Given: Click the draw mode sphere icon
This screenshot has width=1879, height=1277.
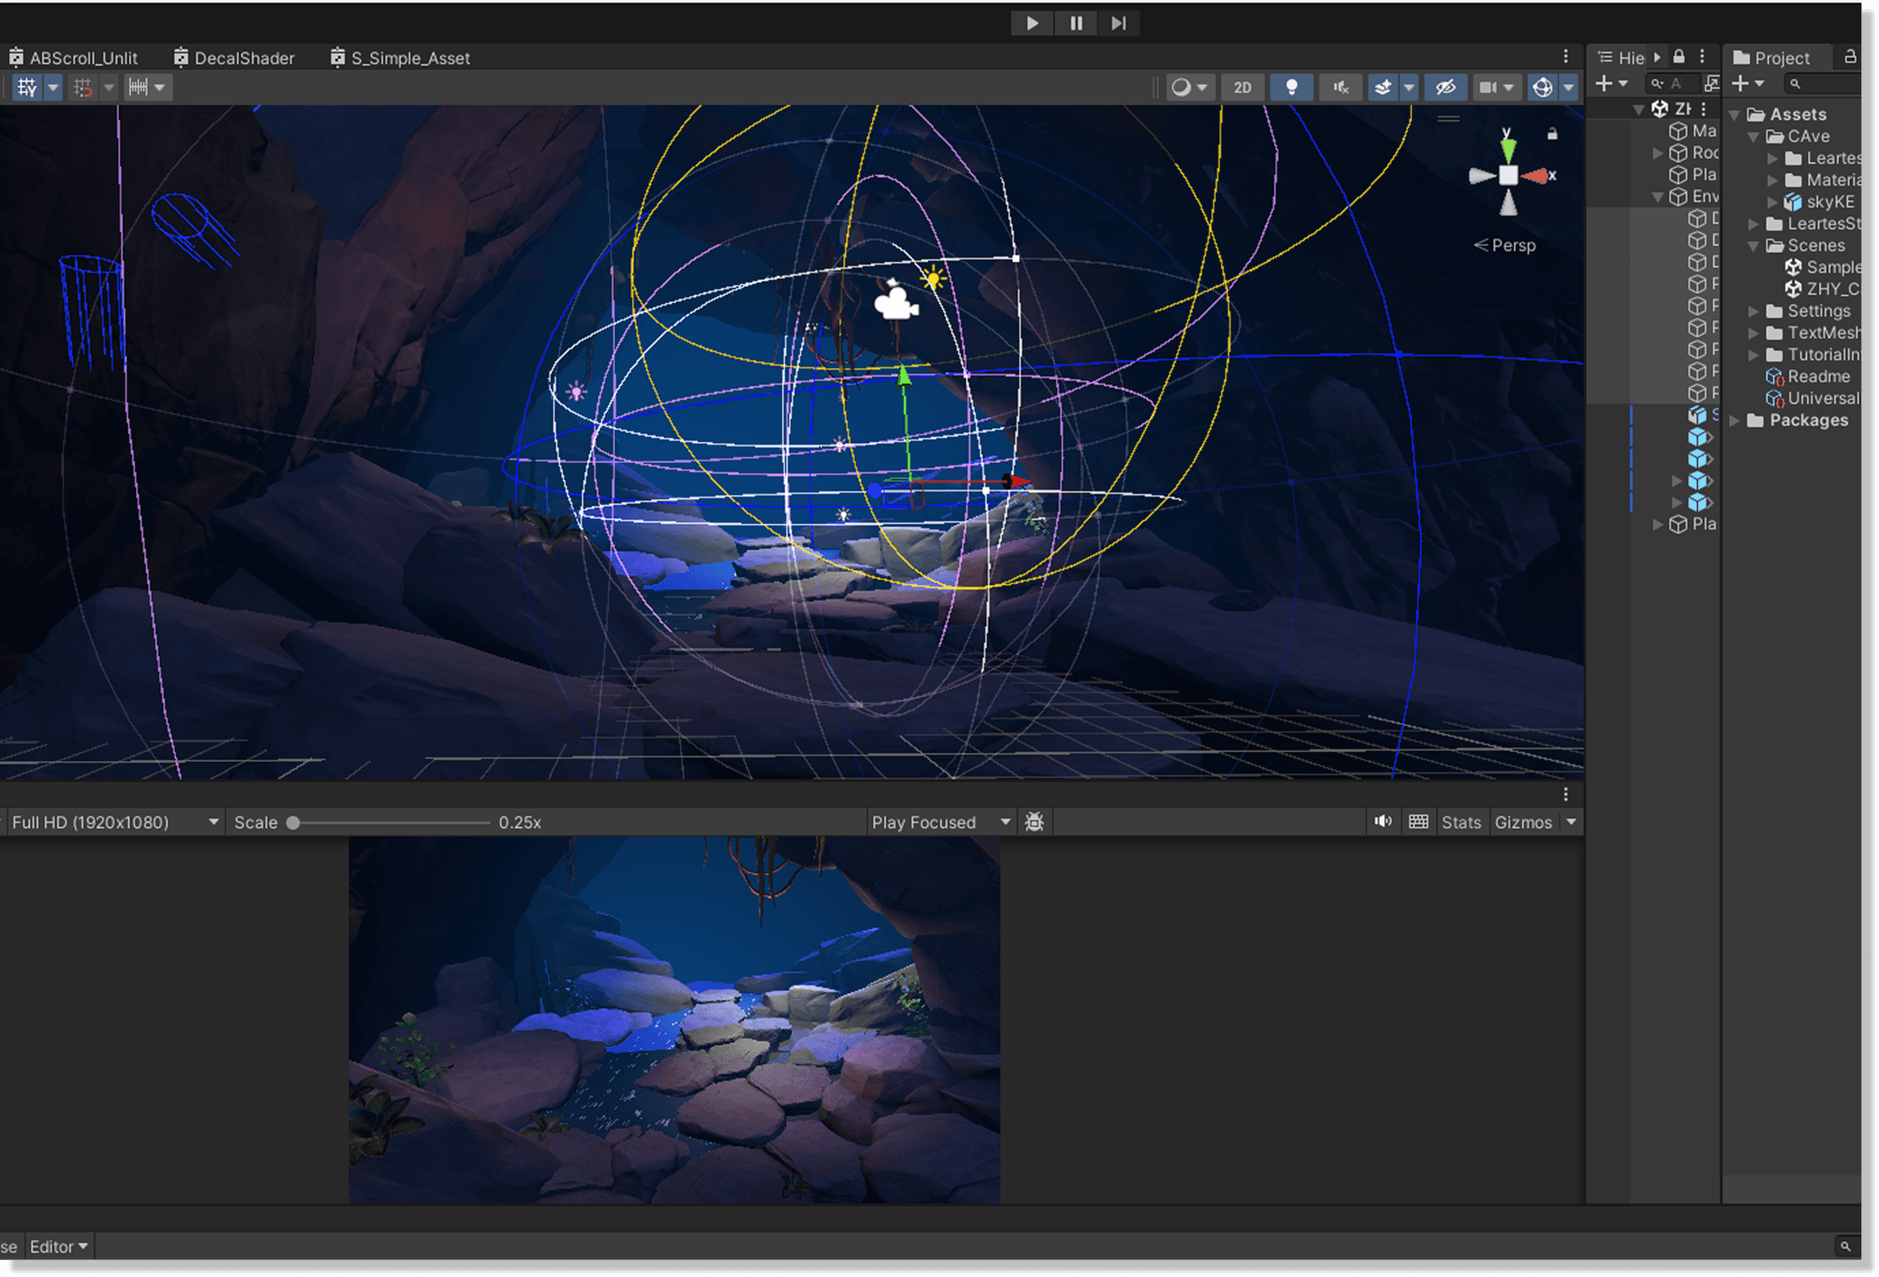Looking at the screenshot, I should pos(1181,88).
